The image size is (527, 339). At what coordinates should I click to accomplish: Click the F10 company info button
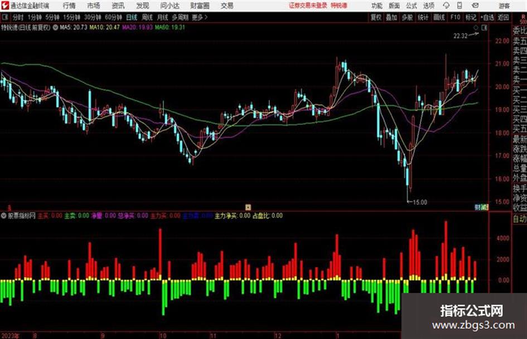[455, 17]
